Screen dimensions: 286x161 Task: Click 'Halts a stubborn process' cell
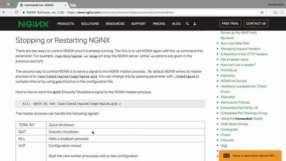coord(126,139)
